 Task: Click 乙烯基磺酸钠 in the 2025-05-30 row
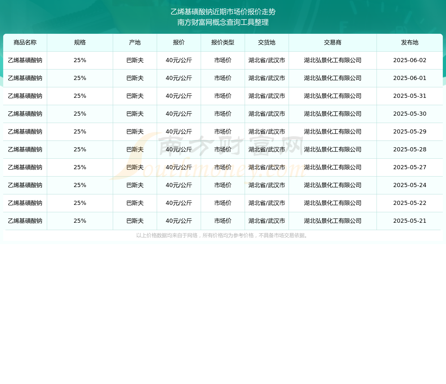pyautogui.click(x=25, y=114)
